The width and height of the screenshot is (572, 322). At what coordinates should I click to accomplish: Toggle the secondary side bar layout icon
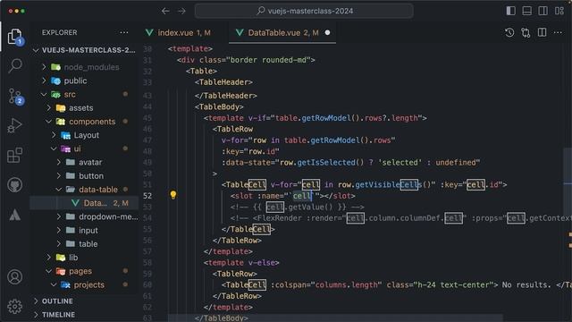tap(543, 11)
